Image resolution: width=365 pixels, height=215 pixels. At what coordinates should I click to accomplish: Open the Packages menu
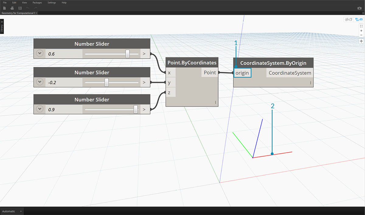tap(37, 2)
